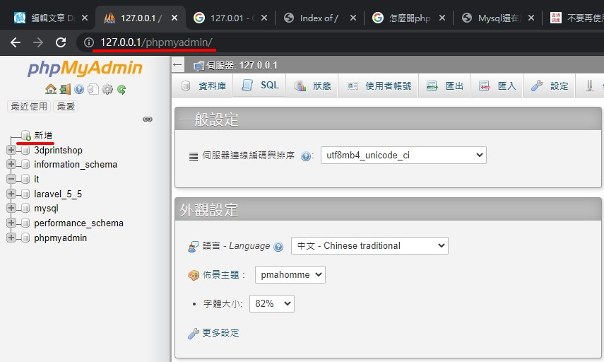Close the 127.0.0.1 phpMyAdmin browser tab

pos(174,18)
